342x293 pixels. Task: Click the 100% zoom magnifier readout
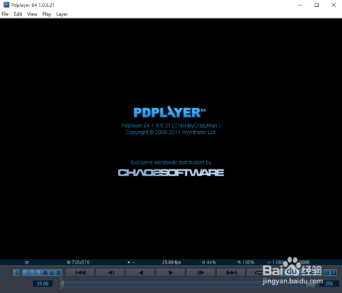tap(246, 262)
